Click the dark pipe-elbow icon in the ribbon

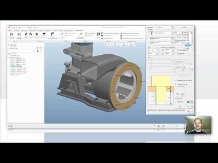[x=52, y=34]
